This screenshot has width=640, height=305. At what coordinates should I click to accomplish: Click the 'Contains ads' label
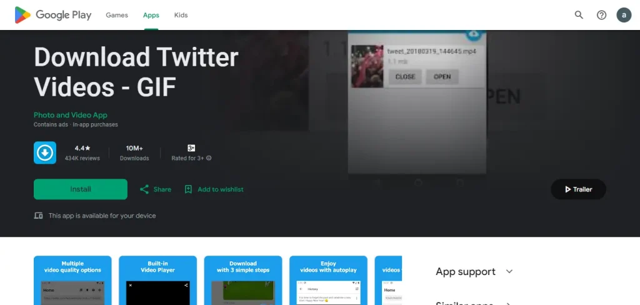(x=51, y=124)
